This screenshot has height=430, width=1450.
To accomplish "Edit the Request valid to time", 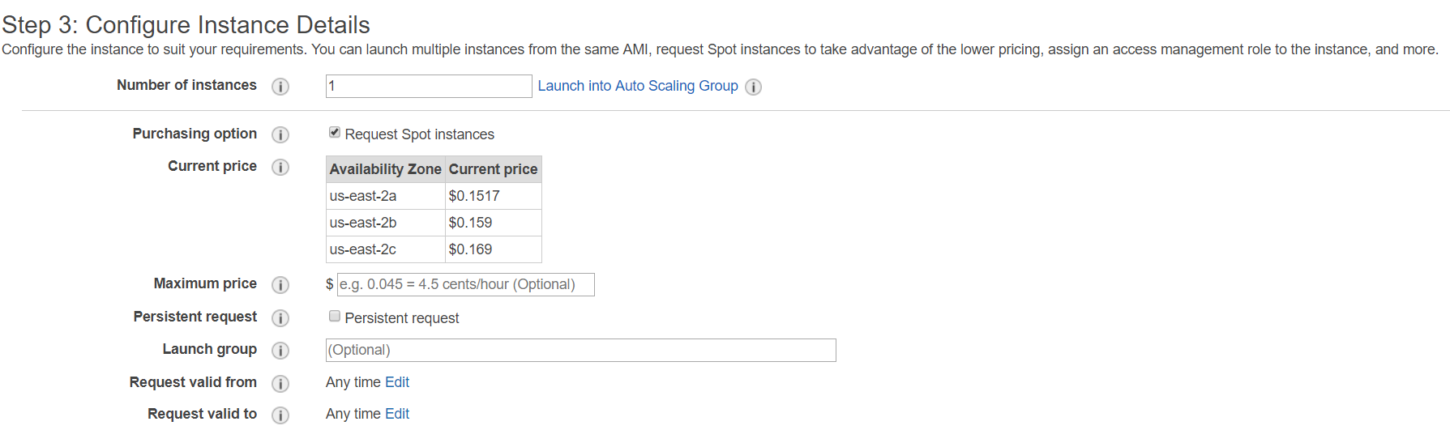I will click(x=397, y=414).
